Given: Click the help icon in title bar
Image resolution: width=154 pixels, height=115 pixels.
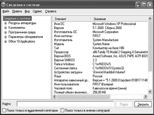Looking at the screenshot, I should click(4, 5).
